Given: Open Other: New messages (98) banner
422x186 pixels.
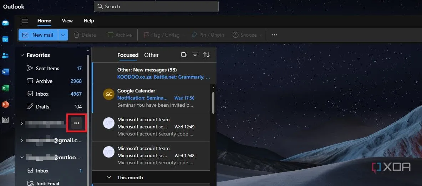Looking at the screenshot, I should click(x=154, y=73).
